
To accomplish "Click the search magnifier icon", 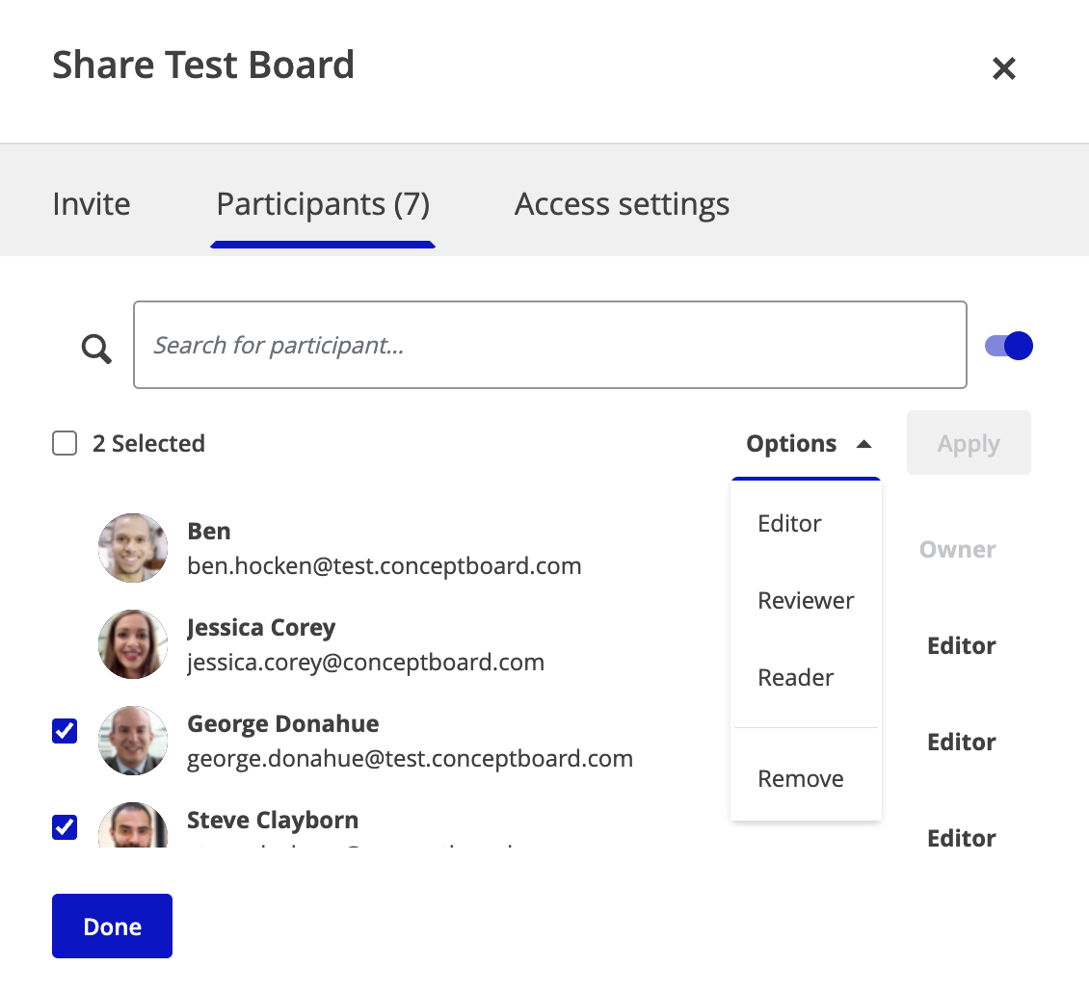I will click(x=96, y=348).
